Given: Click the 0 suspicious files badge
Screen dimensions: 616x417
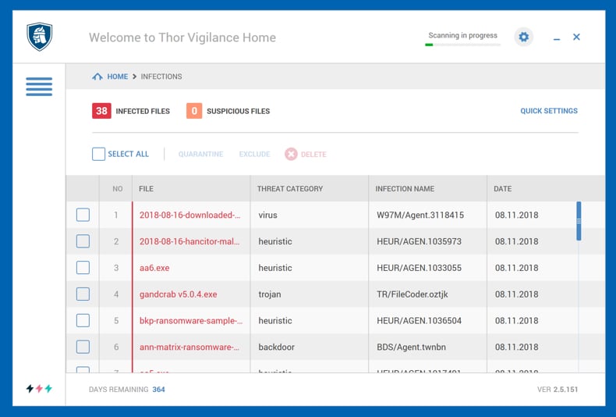Looking at the screenshot, I should 194,111.
